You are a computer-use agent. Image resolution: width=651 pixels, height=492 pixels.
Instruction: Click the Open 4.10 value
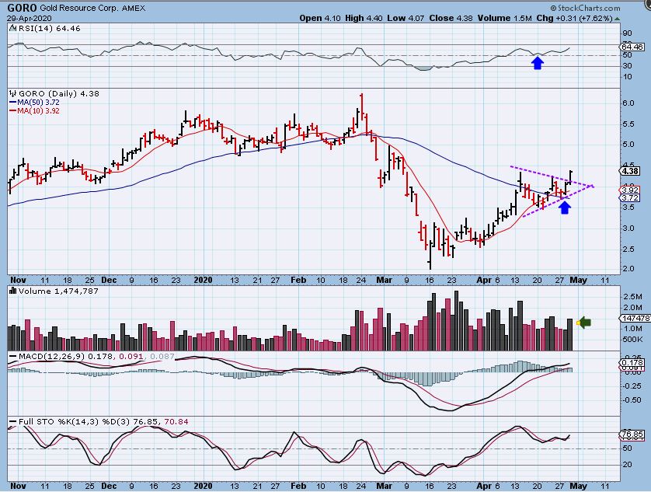tap(322, 19)
